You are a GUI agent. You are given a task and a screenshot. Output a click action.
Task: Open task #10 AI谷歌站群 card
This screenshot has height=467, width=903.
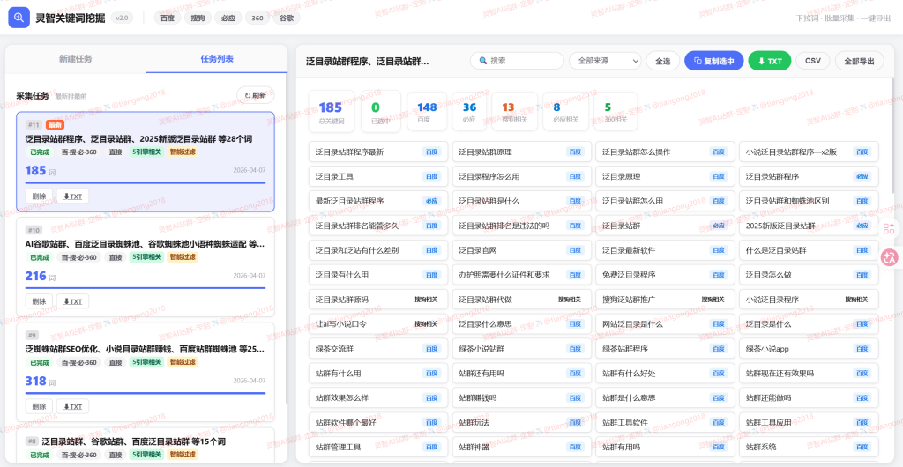coord(146,243)
